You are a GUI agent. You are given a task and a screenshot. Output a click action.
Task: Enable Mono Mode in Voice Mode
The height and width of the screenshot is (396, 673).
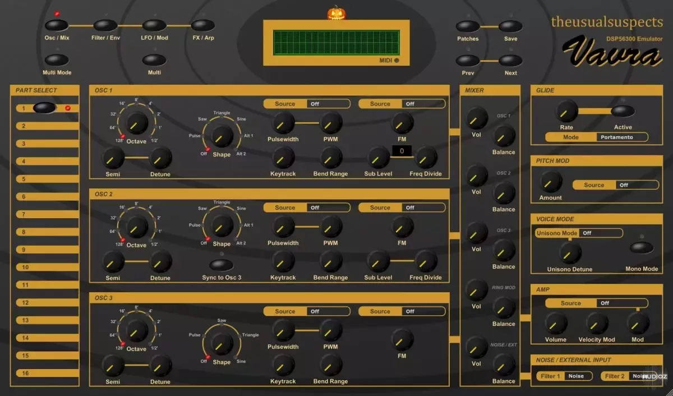pyautogui.click(x=642, y=248)
